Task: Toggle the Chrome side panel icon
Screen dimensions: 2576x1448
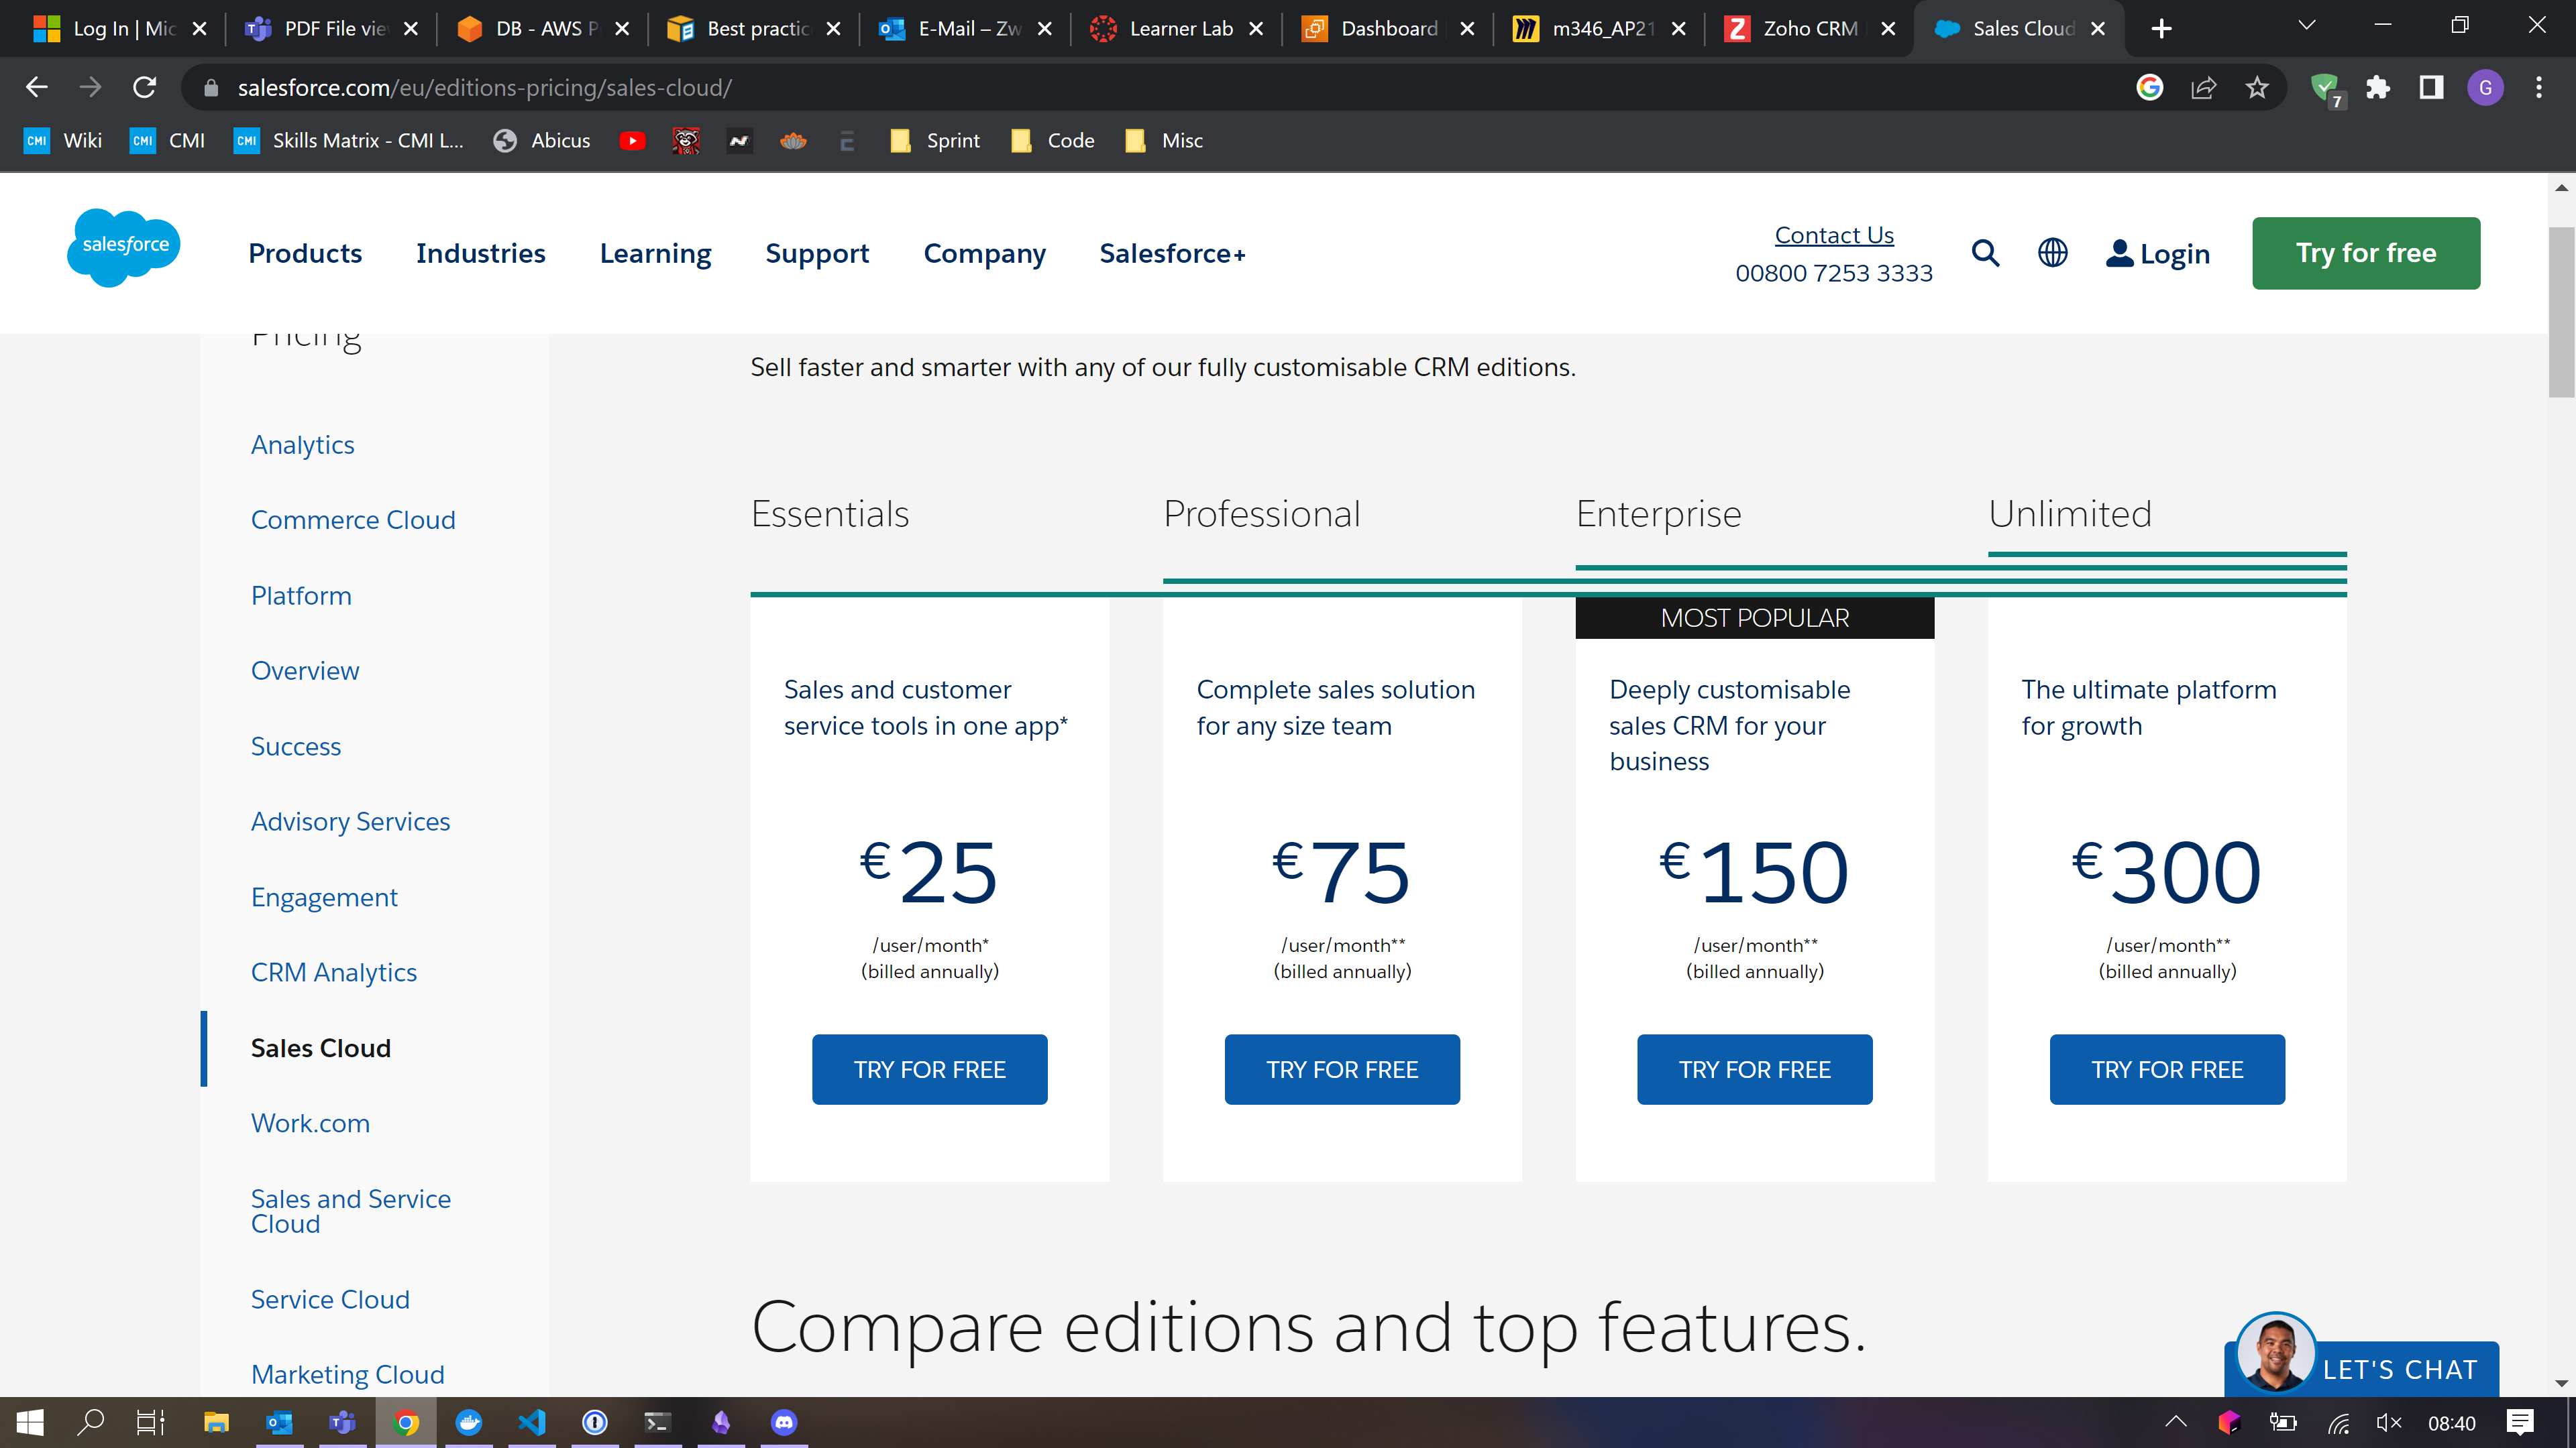Action: click(x=2431, y=88)
